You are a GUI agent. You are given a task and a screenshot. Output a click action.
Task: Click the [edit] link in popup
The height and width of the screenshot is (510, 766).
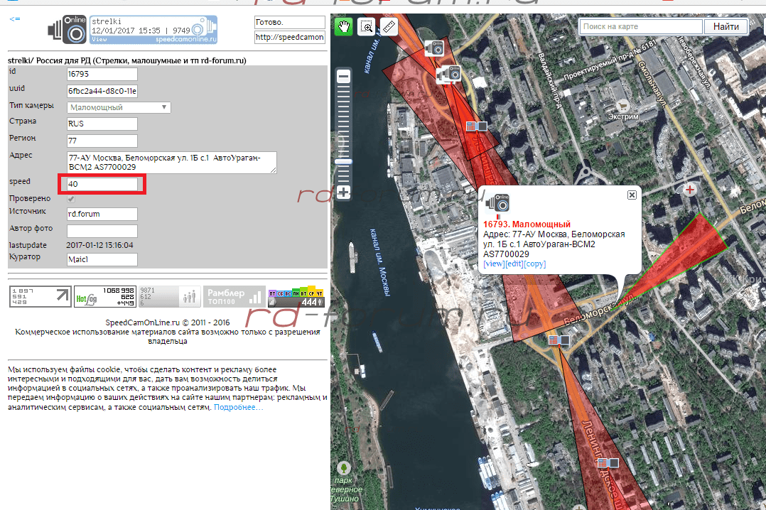pos(514,264)
